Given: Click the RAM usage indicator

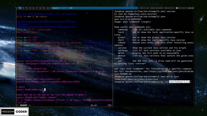Looking at the screenshot, I should click(157, 8).
